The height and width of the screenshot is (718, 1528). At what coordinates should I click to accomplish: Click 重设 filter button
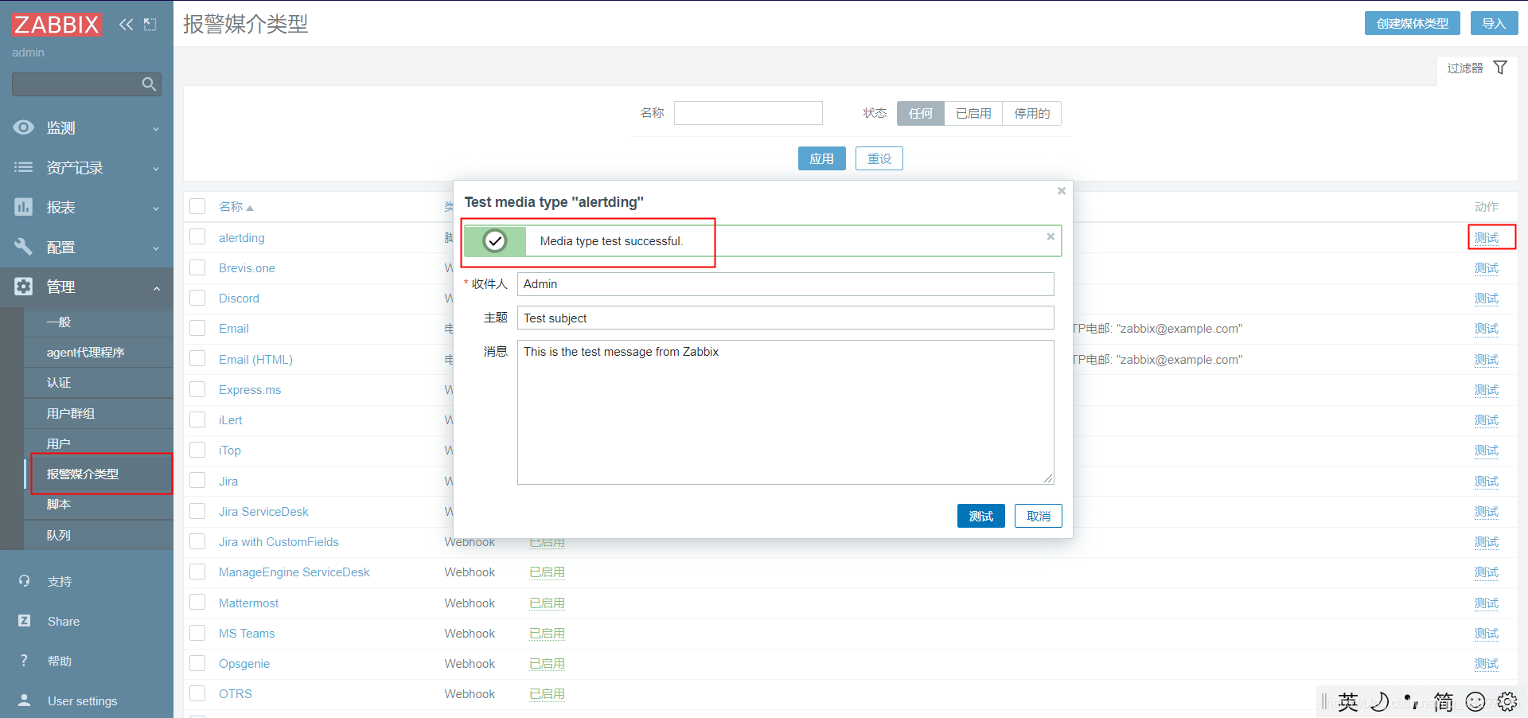879,158
